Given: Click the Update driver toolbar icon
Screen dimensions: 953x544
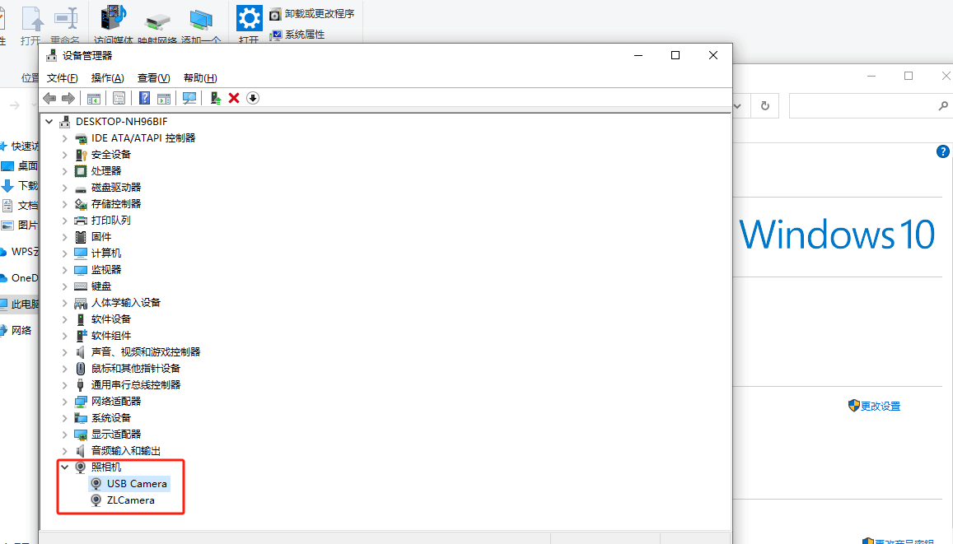Looking at the screenshot, I should [x=215, y=98].
